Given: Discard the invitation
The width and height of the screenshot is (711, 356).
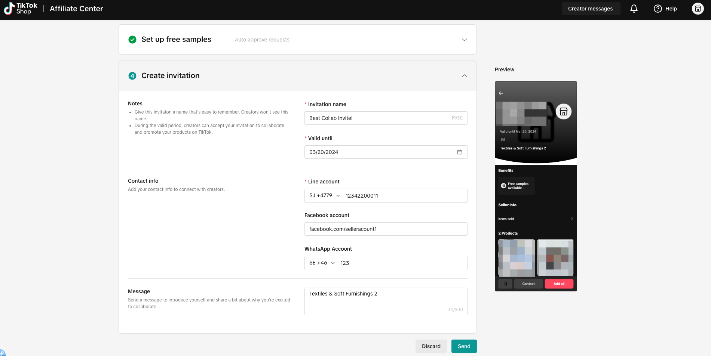Looking at the screenshot, I should [x=431, y=346].
